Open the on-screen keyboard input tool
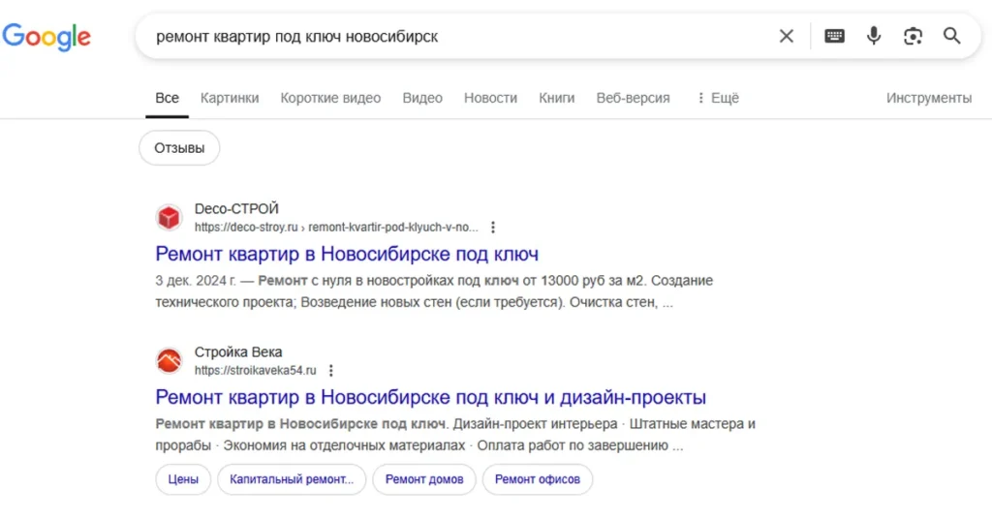 pos(834,36)
